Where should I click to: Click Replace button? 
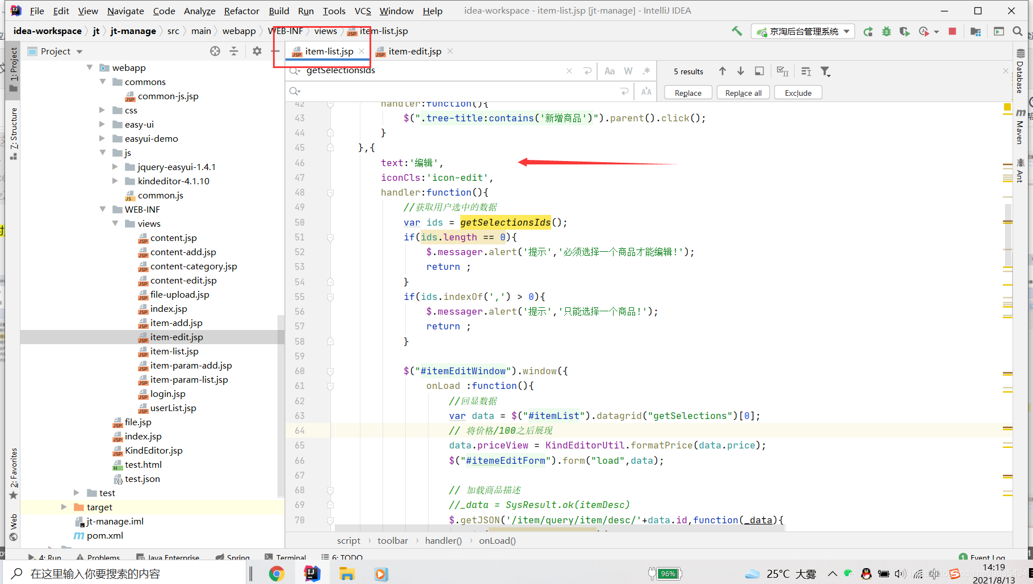(x=688, y=93)
